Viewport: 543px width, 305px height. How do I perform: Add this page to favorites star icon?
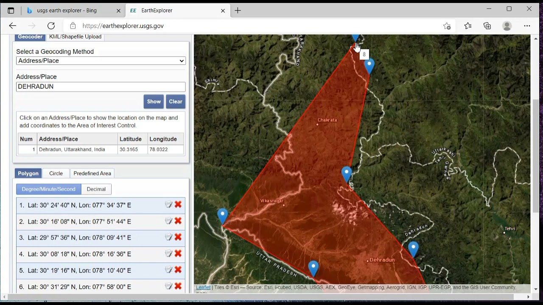(447, 26)
